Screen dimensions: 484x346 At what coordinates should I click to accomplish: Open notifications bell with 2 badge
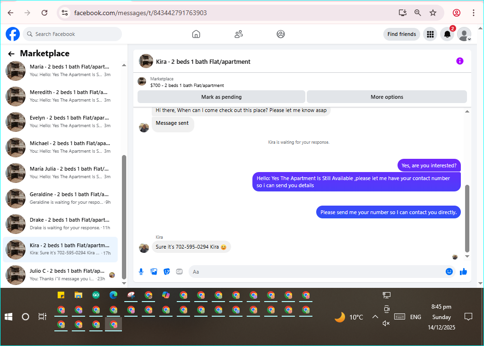[447, 34]
